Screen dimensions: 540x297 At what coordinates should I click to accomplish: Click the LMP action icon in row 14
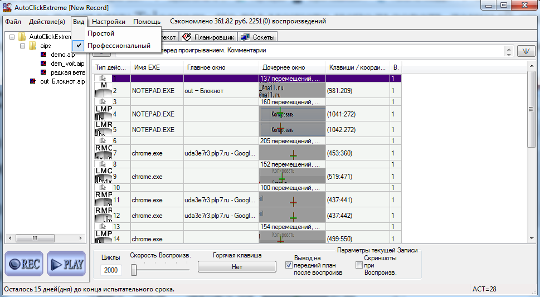pos(104,237)
